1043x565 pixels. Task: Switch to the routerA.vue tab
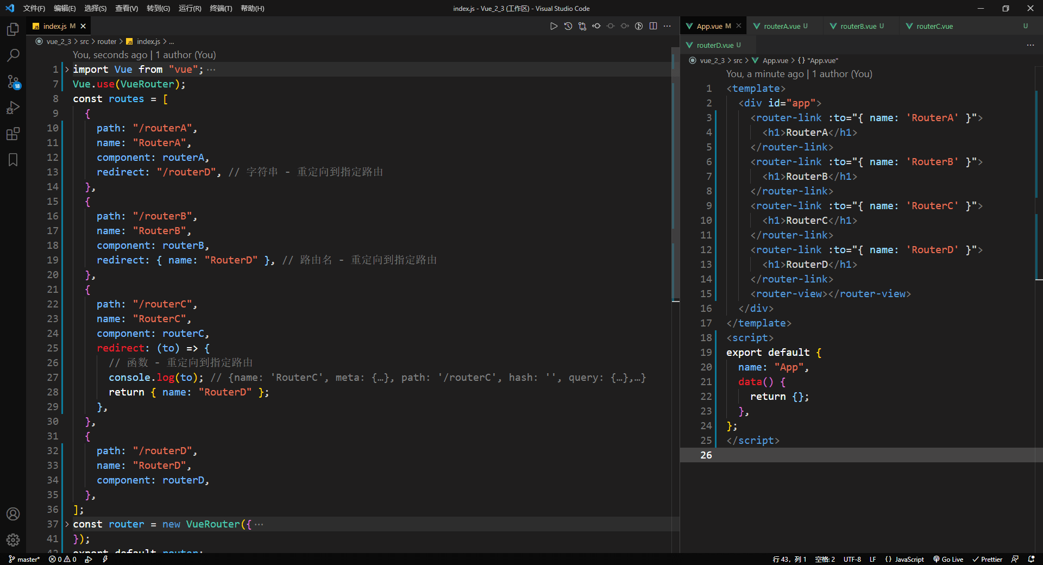pos(784,26)
